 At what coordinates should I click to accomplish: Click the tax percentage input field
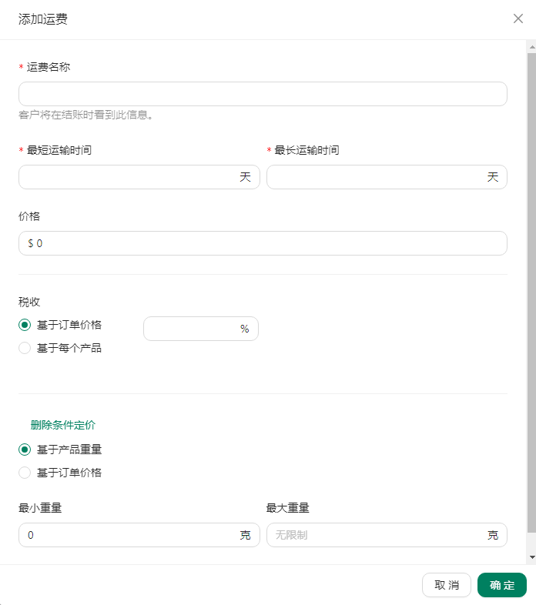(201, 329)
